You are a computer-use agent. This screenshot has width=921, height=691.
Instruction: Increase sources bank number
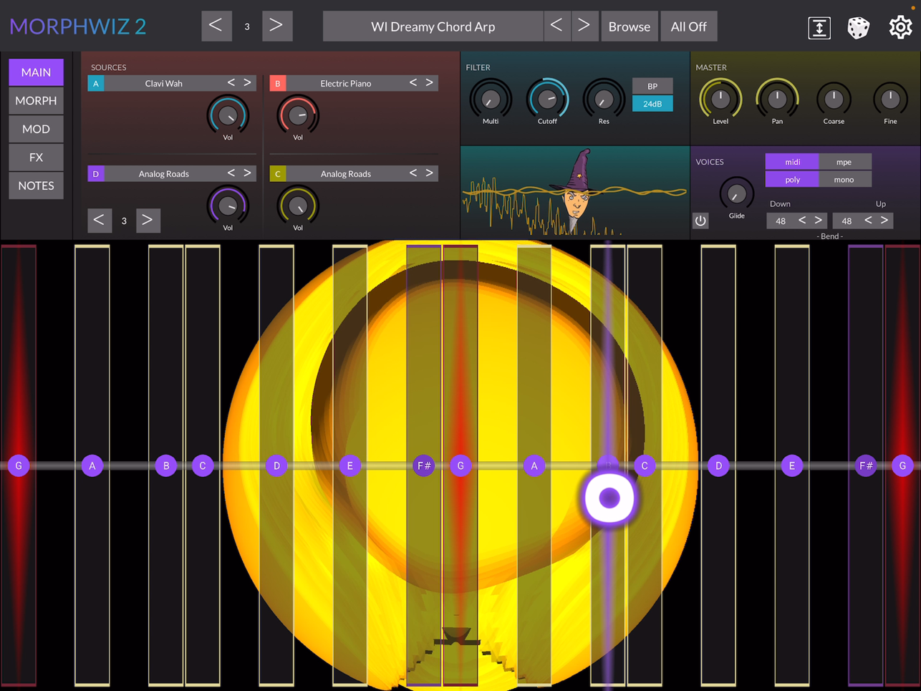(x=148, y=221)
